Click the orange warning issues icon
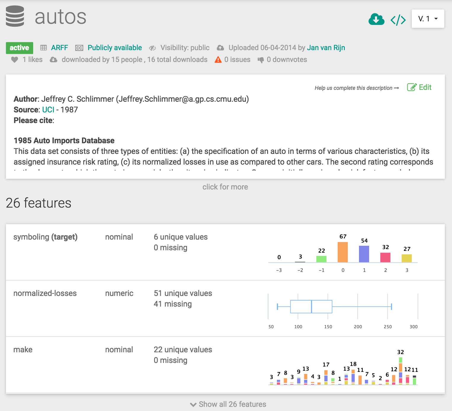This screenshot has height=411, width=452. (x=218, y=60)
